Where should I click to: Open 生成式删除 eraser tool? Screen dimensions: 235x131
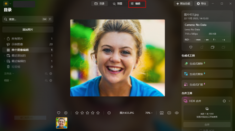[x=207, y=63]
